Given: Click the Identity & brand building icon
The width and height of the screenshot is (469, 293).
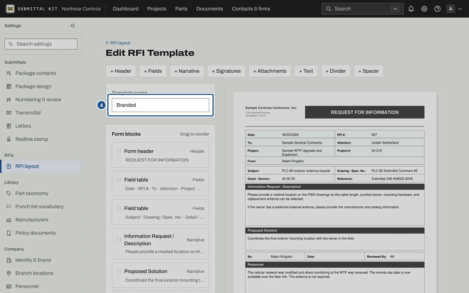Looking at the screenshot, I should click(x=9, y=260).
